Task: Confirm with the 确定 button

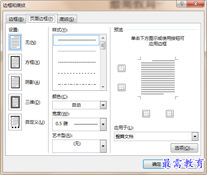Action: point(157,164)
